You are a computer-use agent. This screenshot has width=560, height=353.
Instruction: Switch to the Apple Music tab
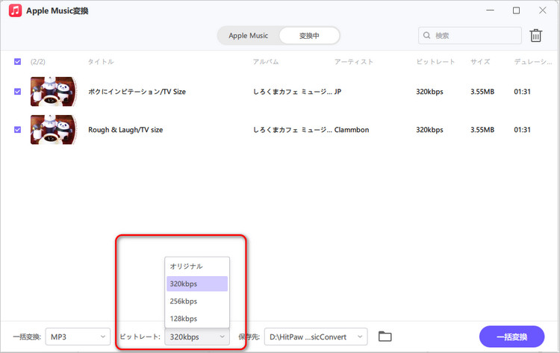coord(248,36)
